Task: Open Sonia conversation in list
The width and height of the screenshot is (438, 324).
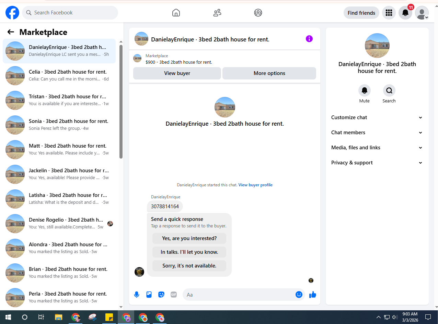Action: [59, 125]
